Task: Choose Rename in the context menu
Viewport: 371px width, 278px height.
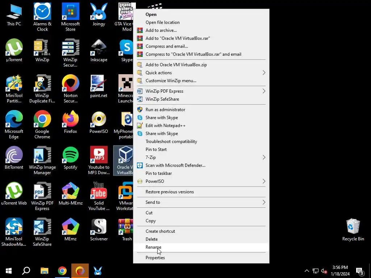Action: point(201,247)
